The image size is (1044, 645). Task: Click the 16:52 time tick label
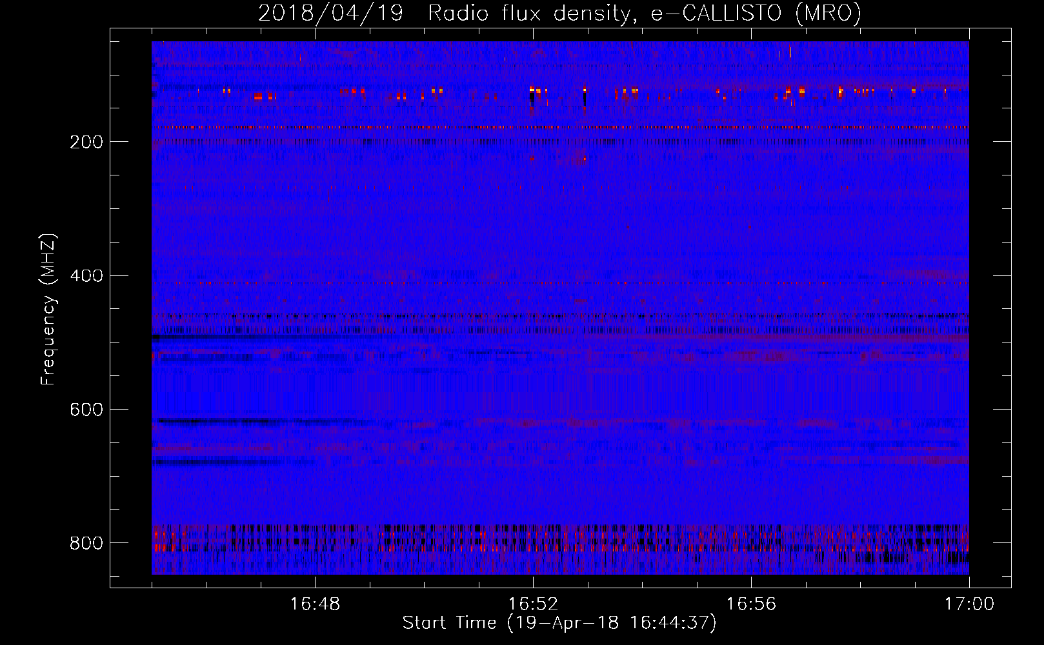click(x=533, y=604)
